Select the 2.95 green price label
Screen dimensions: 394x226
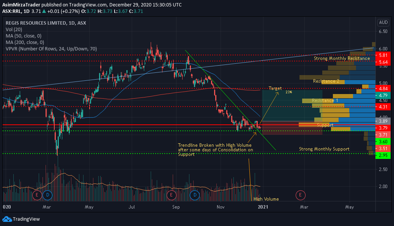pyautogui.click(x=383, y=155)
